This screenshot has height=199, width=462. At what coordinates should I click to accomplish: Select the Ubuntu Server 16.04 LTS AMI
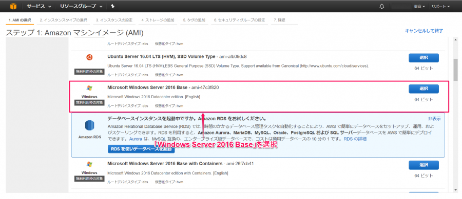pyautogui.click(x=423, y=58)
